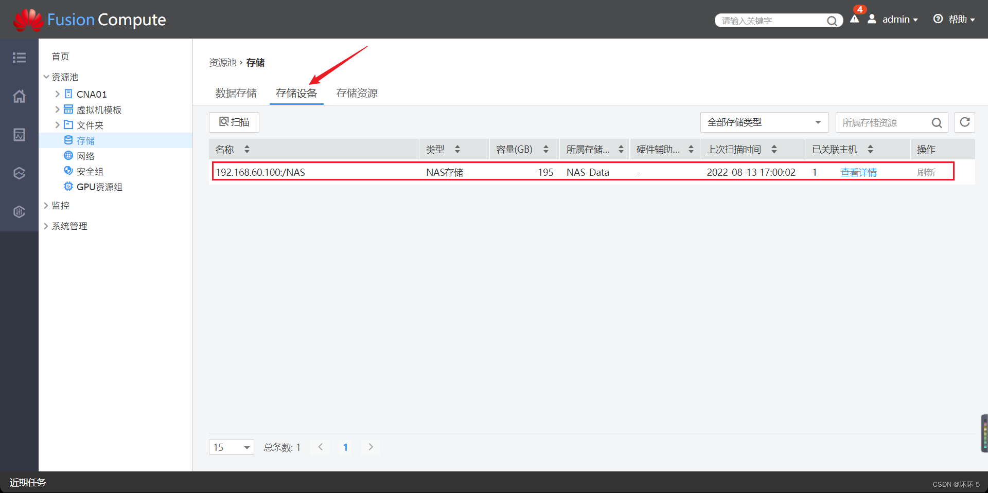
Task: Click the 192.168.60.100:/NAS name cell
Action: coord(260,172)
